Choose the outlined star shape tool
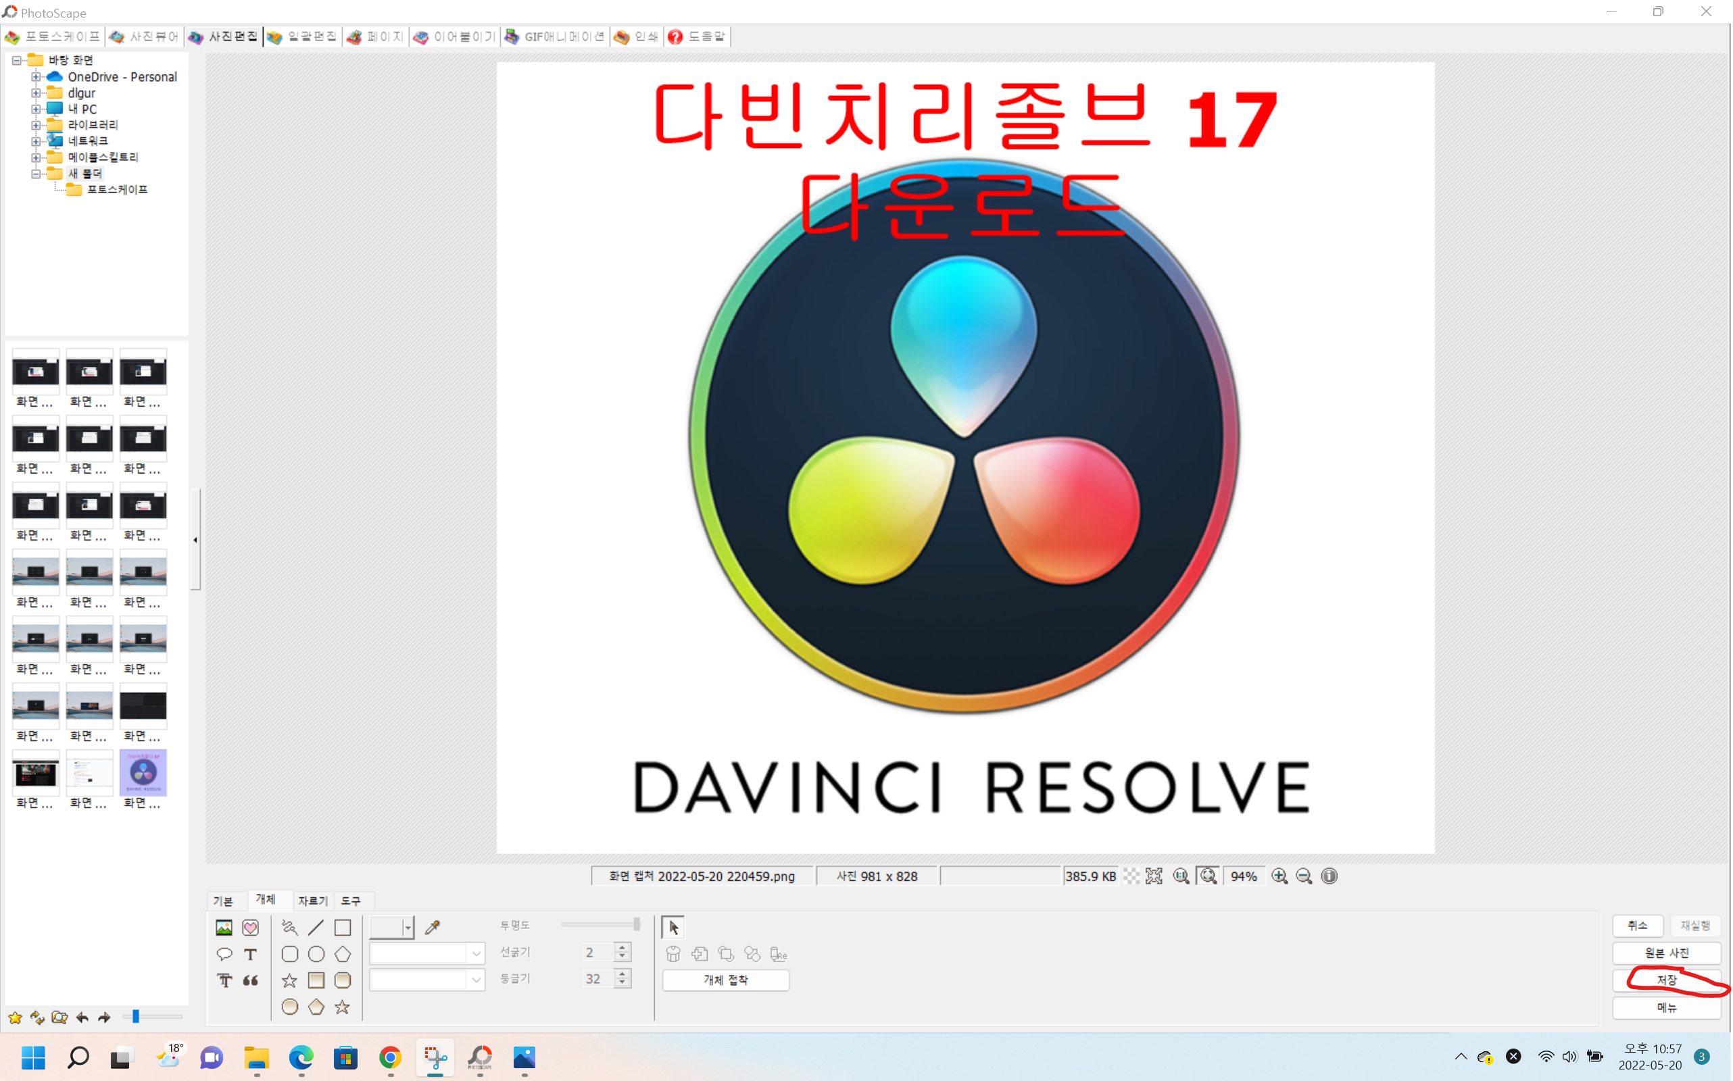 click(x=290, y=980)
